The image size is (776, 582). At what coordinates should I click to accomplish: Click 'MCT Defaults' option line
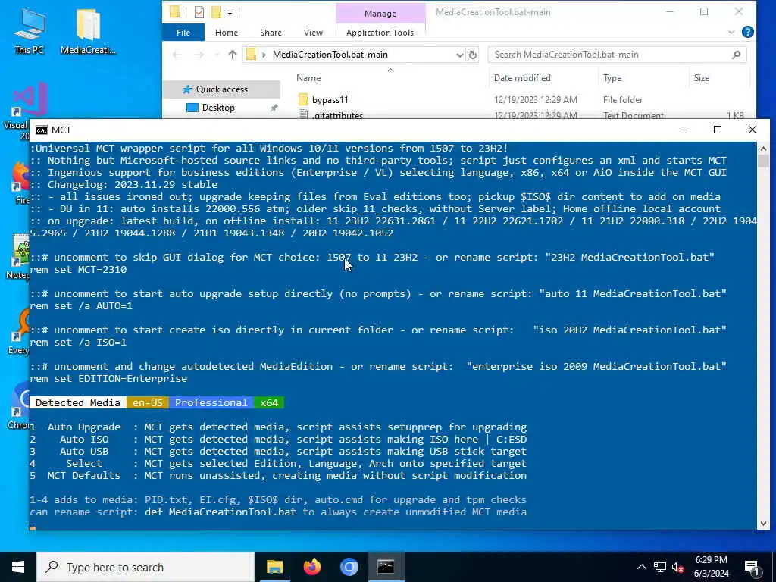278,476
